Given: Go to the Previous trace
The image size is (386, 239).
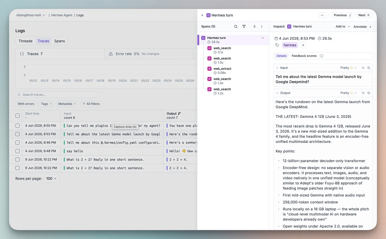Looking at the screenshot, I should 343,15.
